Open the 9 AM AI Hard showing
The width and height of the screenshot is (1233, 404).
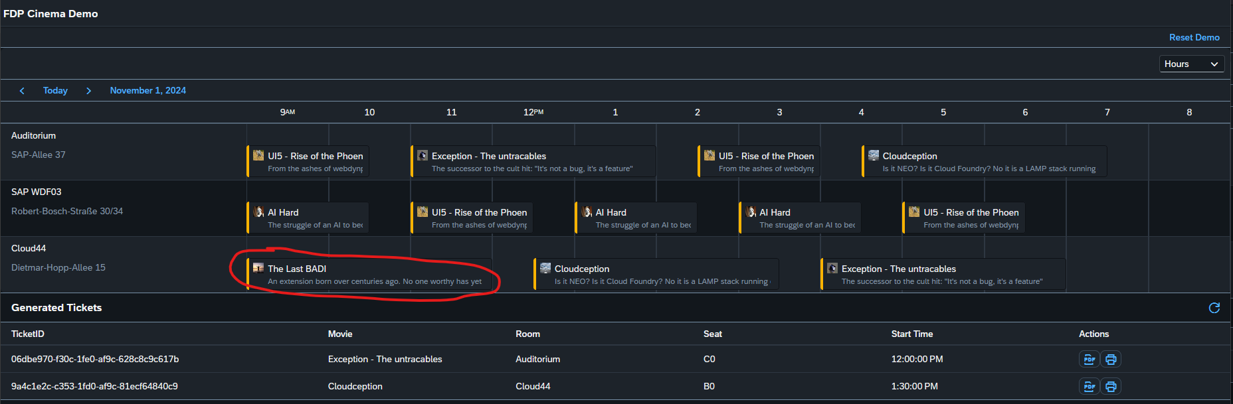tap(308, 218)
